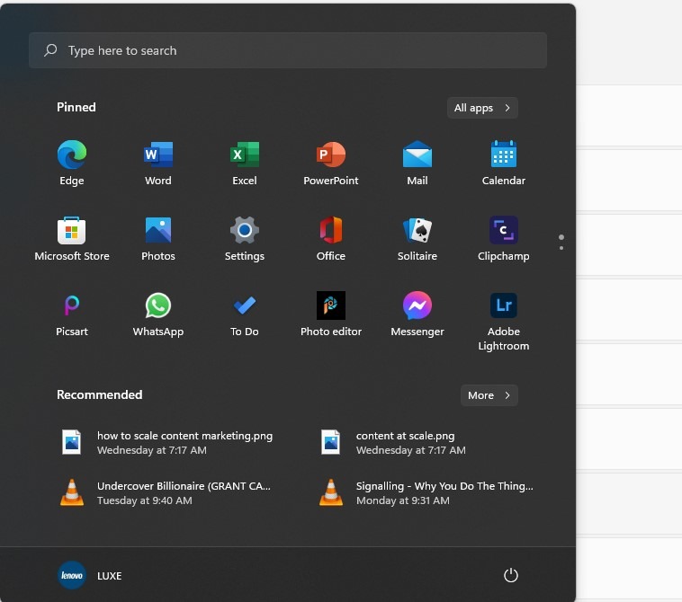Screen dimensions: 682x602
Task: Open the Calendar app
Action: [x=503, y=163]
